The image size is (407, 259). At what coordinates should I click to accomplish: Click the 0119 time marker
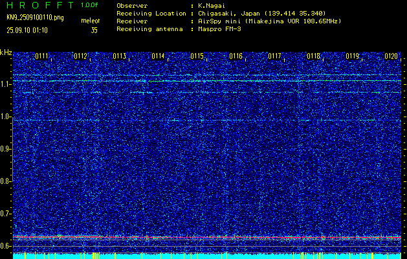(x=353, y=56)
